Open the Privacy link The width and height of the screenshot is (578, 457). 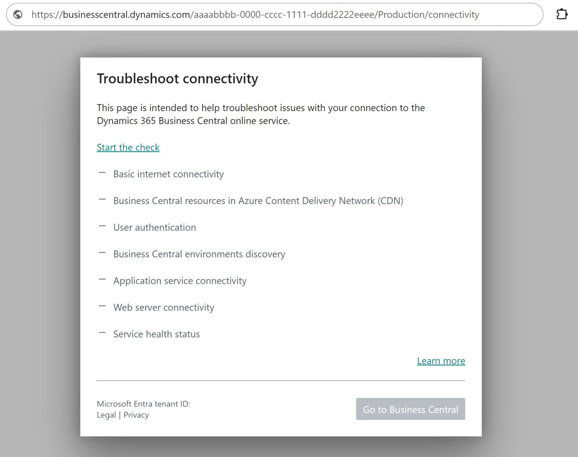click(136, 415)
